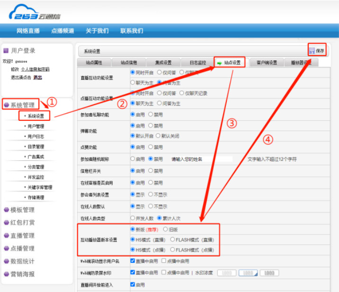339x292 pixels.
Task: Click the save disk icon labeled 保存
Action: point(312,51)
